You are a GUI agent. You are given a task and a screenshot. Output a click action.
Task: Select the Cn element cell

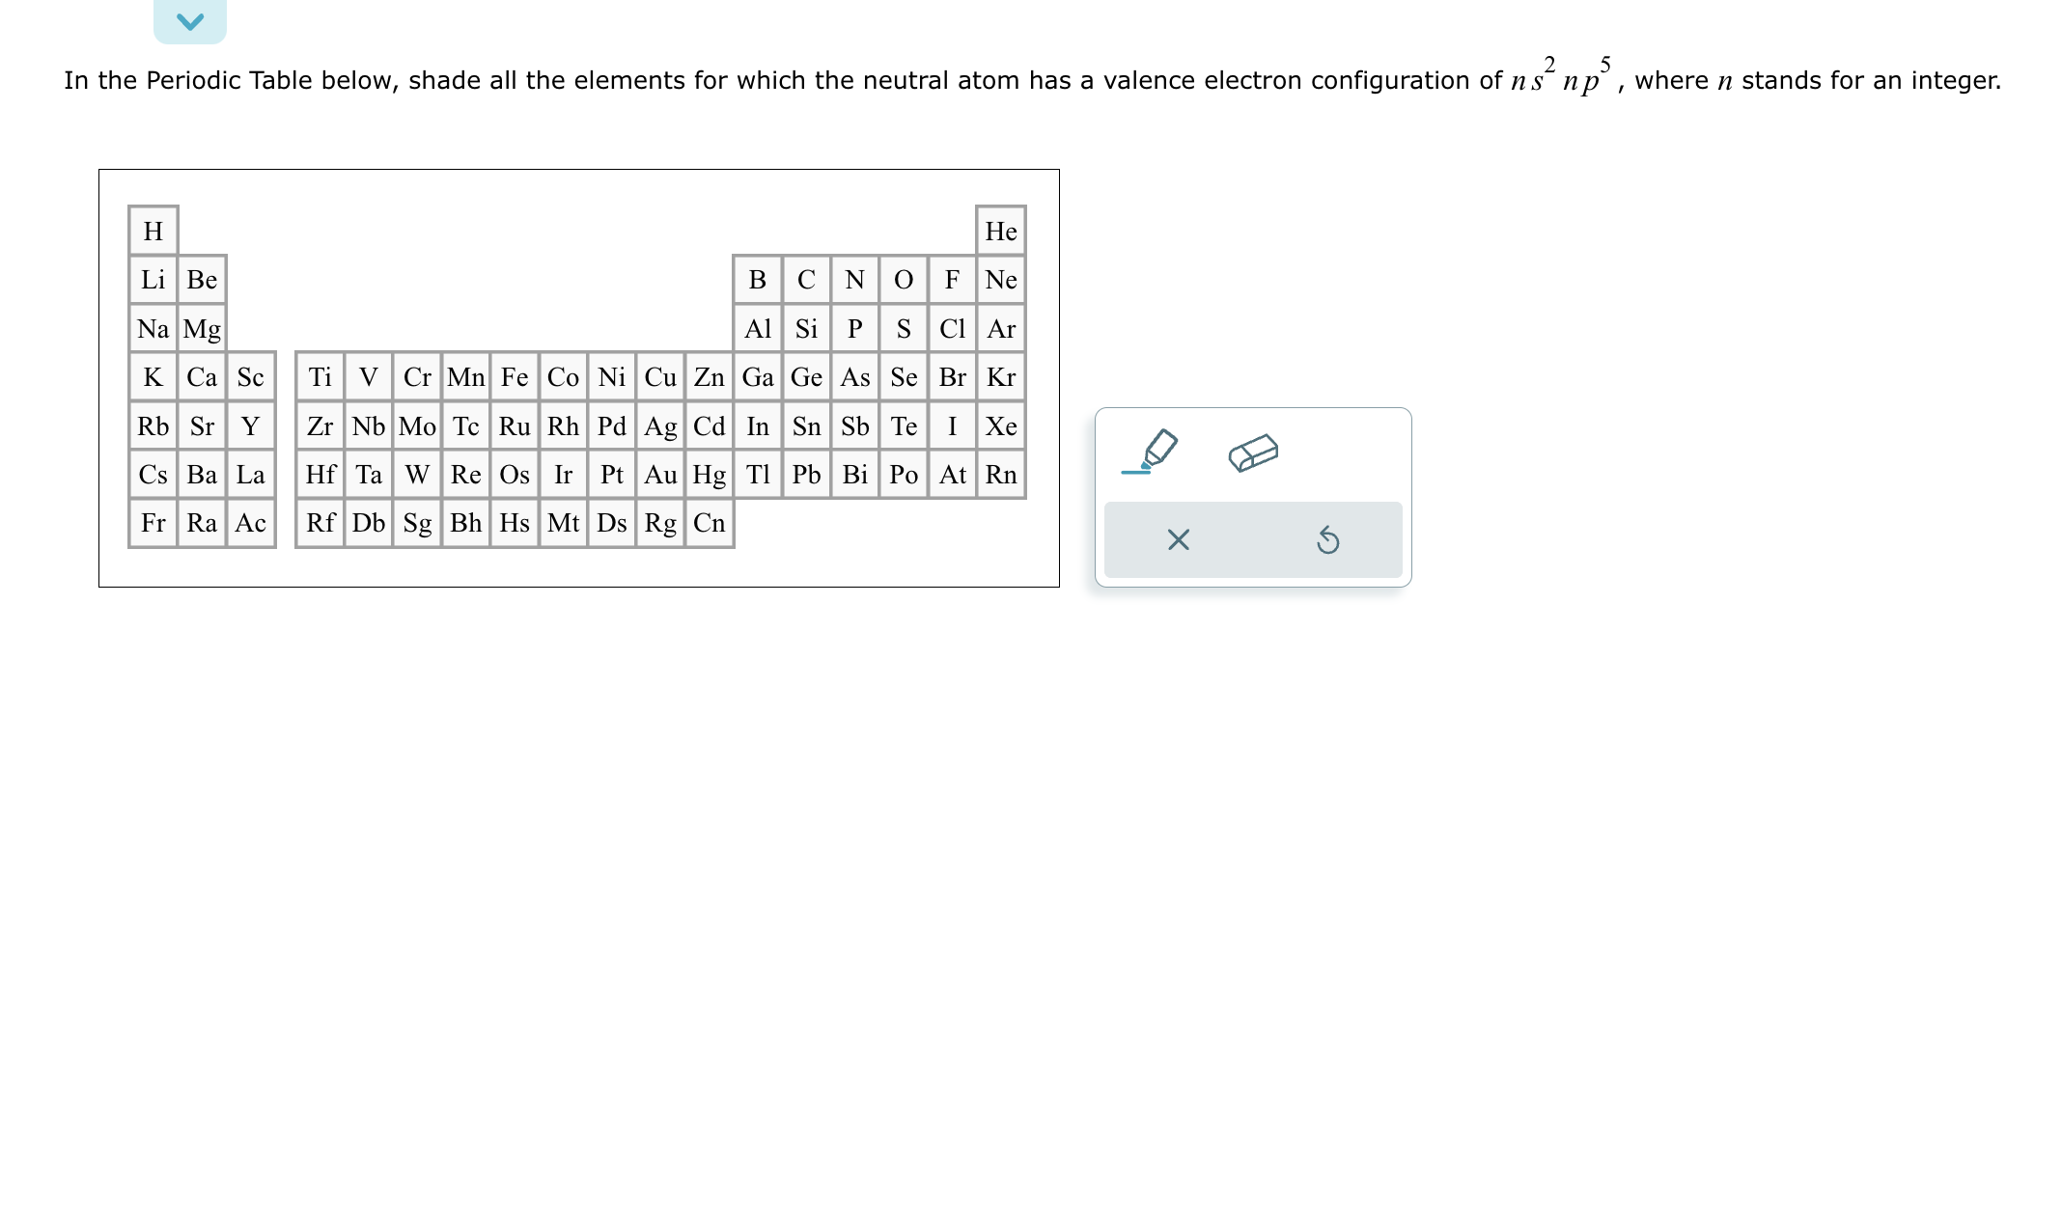[709, 524]
